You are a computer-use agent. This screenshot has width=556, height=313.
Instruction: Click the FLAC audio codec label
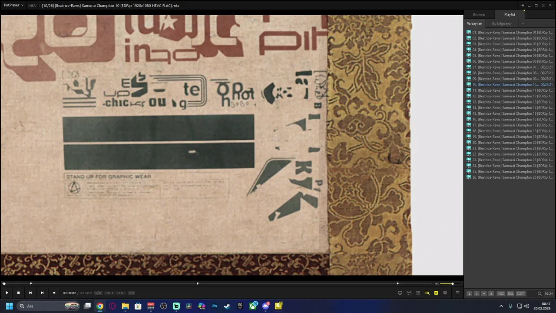coord(121,293)
